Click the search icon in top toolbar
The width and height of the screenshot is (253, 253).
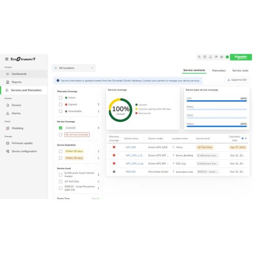pyautogui.click(x=199, y=57)
